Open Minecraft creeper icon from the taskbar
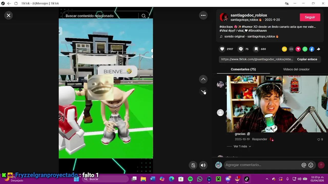 click(x=218, y=179)
